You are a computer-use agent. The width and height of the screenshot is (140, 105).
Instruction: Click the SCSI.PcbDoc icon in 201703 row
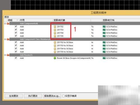click(104, 30)
